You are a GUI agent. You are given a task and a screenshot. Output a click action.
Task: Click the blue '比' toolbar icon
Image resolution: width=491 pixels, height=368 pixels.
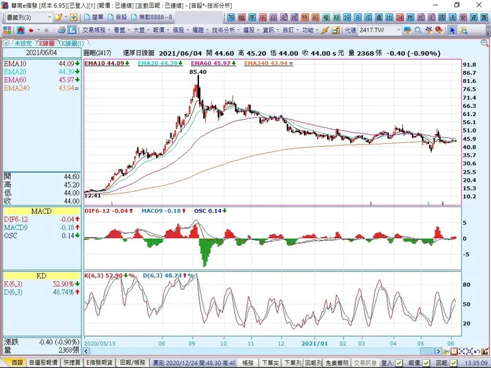point(389,17)
